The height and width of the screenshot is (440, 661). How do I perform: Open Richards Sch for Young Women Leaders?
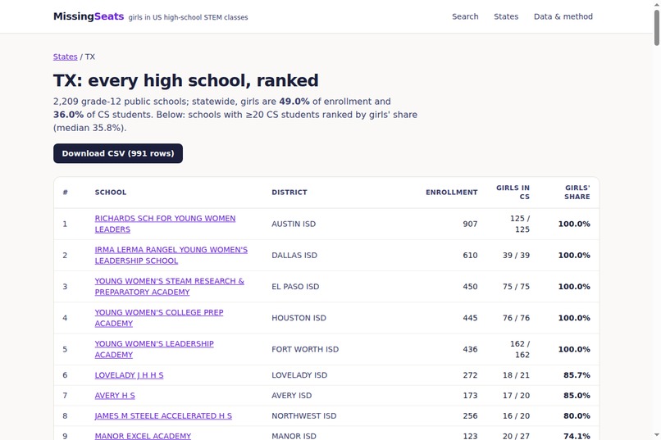click(166, 224)
